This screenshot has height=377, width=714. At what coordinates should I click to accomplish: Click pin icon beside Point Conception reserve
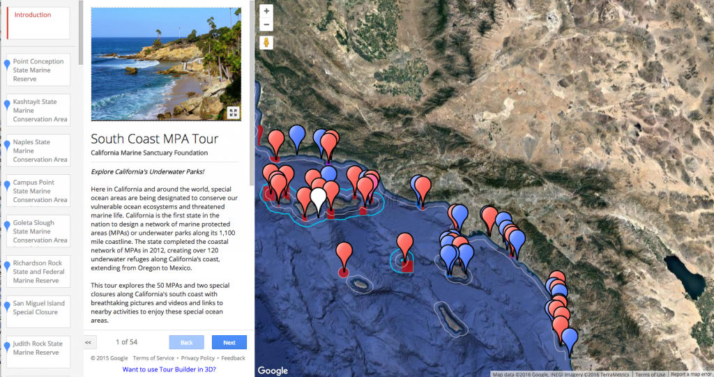click(x=8, y=65)
